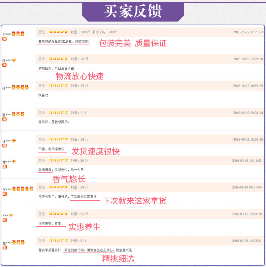This screenshot has width=266, height=267.
Task: Click the diamond badge next to j***
Action: (11, 215)
